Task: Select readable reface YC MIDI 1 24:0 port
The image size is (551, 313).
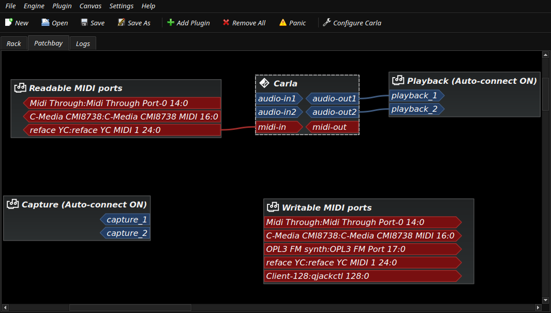Action: [122, 130]
